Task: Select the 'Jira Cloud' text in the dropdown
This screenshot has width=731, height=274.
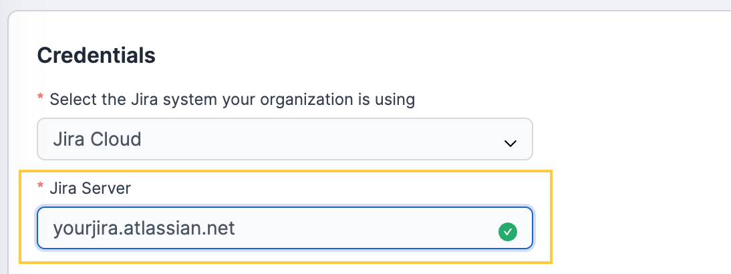Action: coord(97,139)
